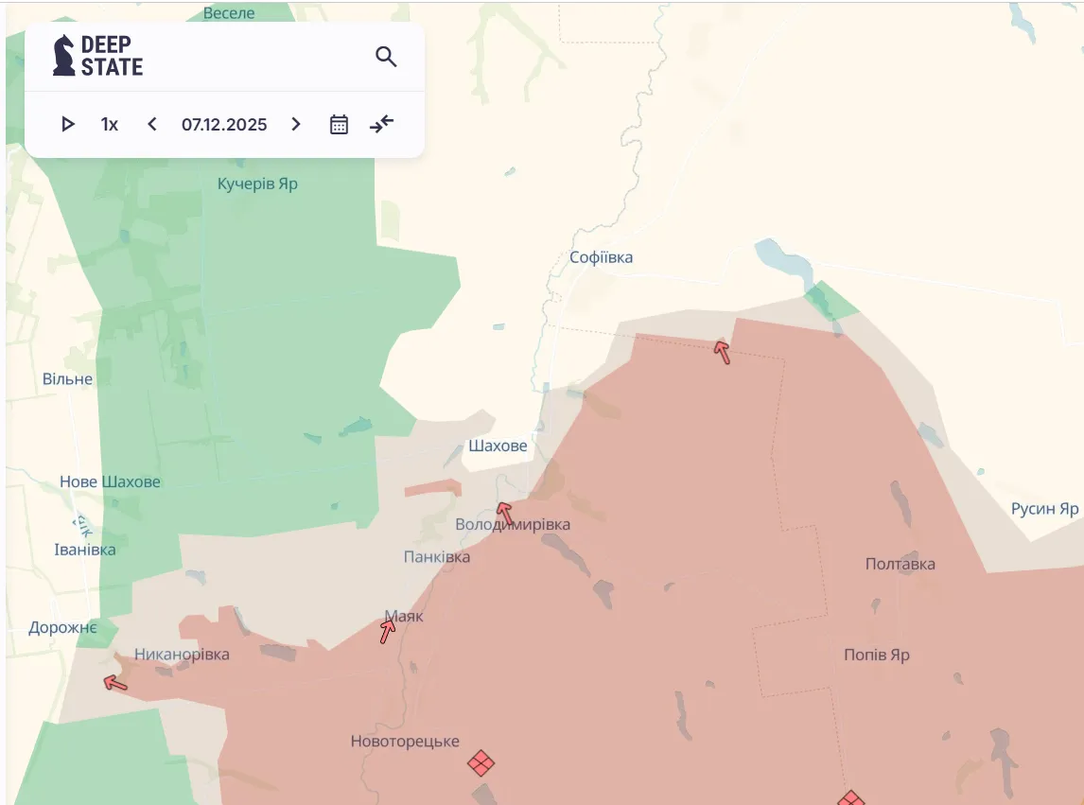Image resolution: width=1084 pixels, height=805 pixels.
Task: Click the collapse arrows icon in toolbar
Action: pyautogui.click(x=381, y=125)
